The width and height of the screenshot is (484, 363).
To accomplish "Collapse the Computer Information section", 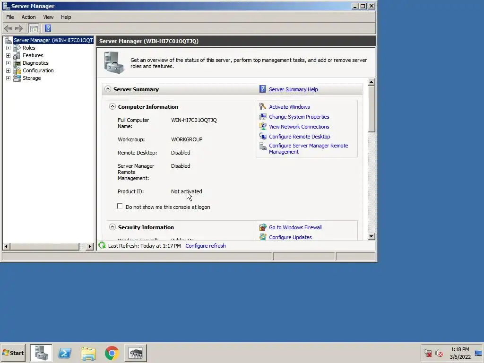I will point(112,106).
